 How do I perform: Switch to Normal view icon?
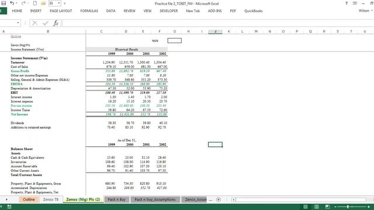click(x=305, y=206)
